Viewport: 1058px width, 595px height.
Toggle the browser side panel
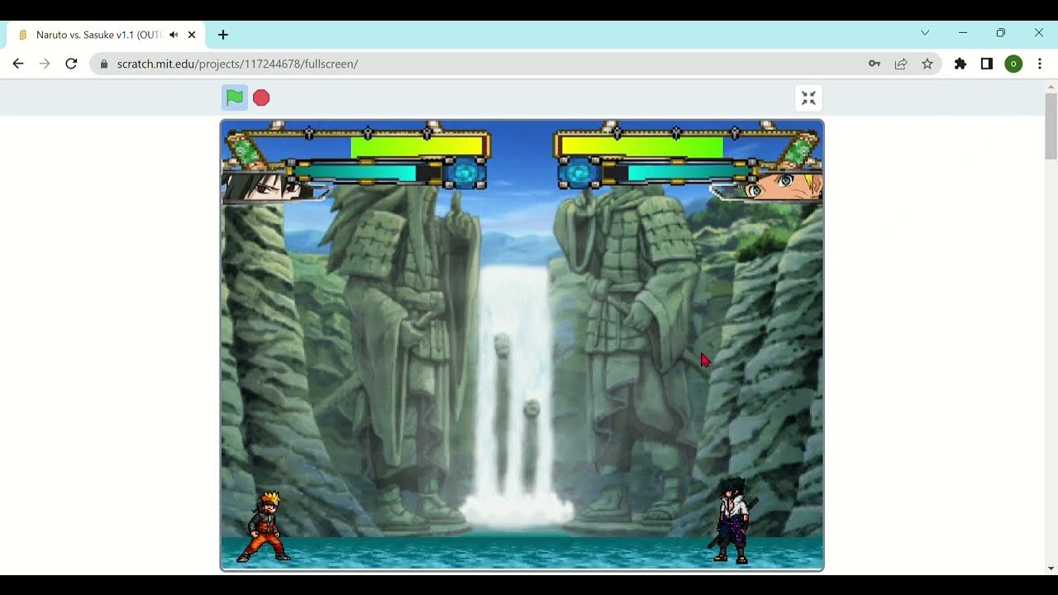click(987, 64)
